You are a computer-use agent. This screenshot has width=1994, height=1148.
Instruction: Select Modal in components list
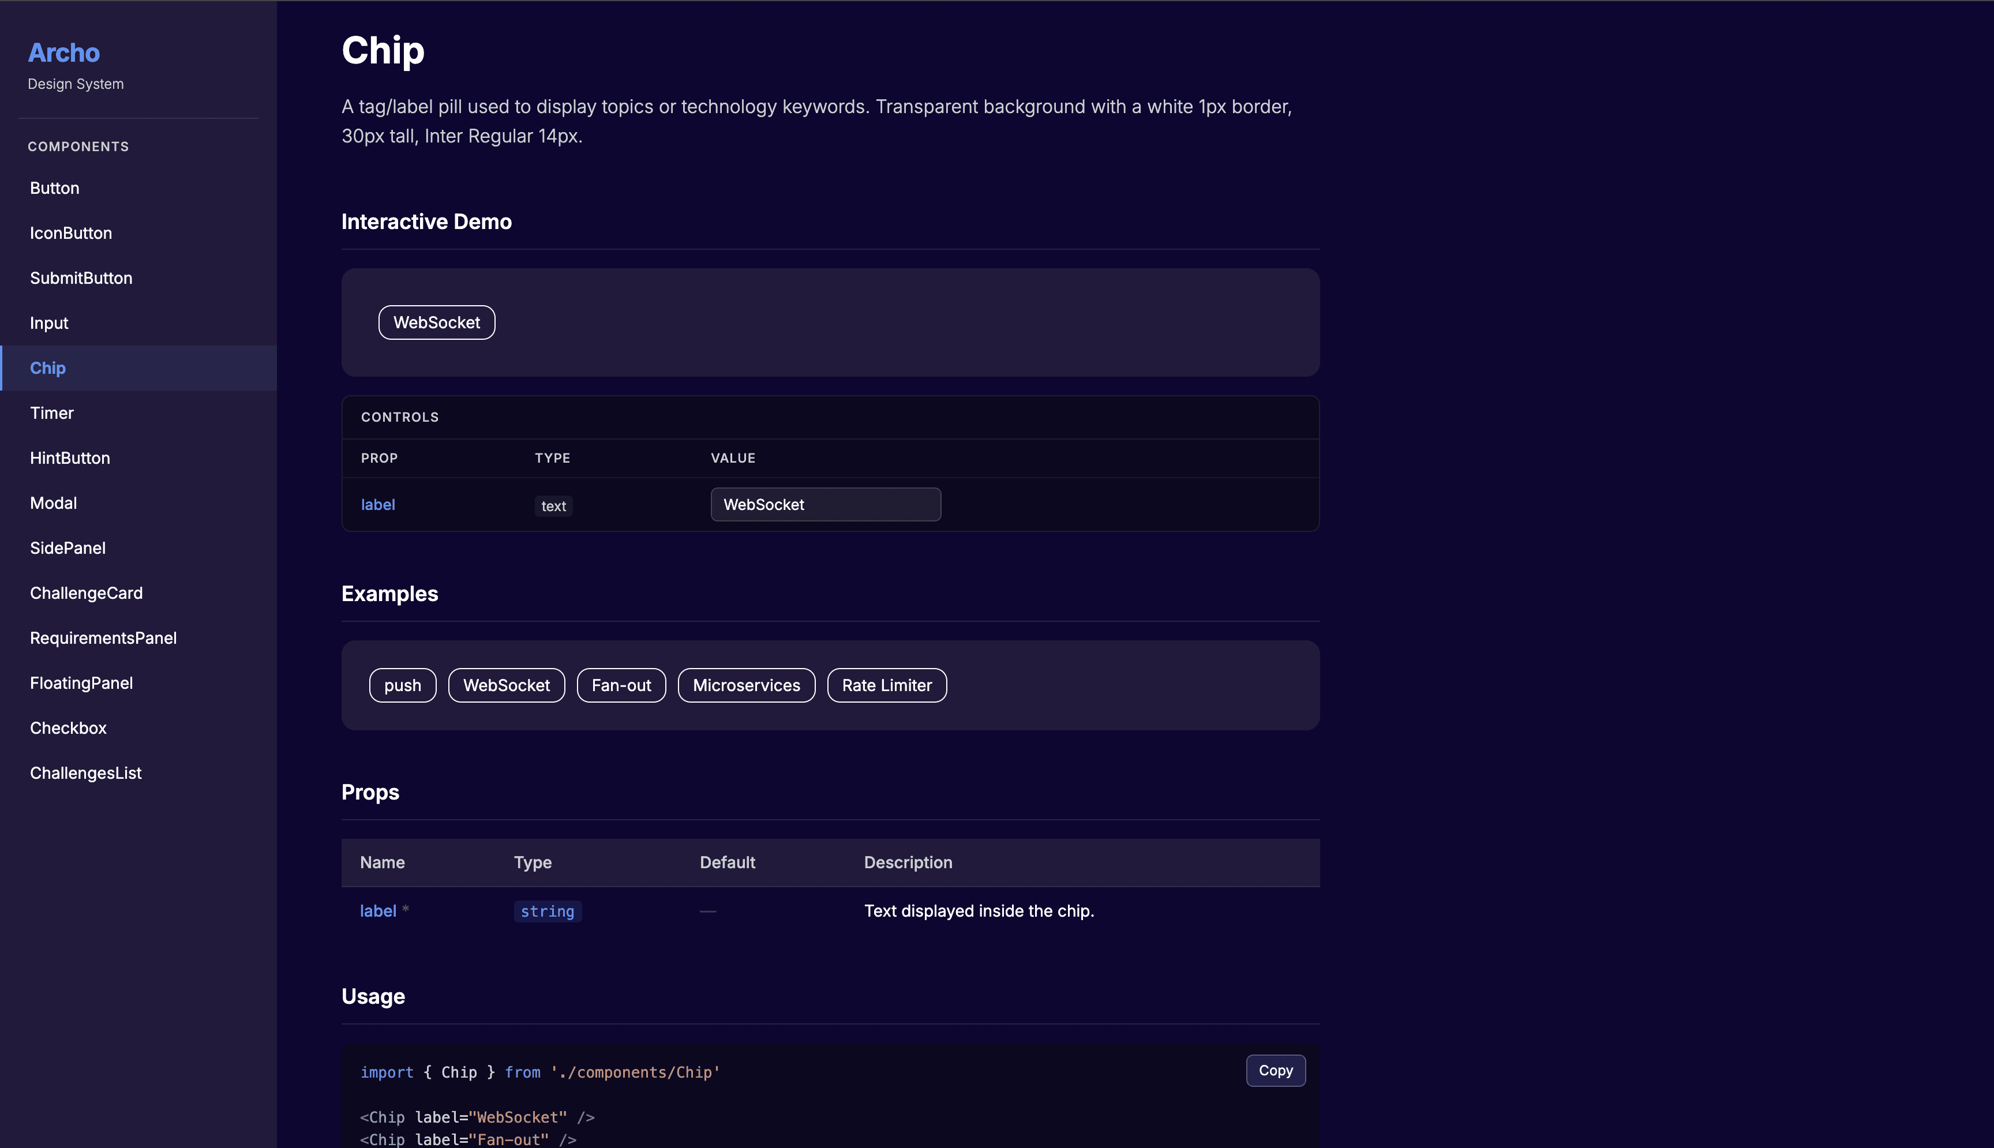[x=54, y=503]
